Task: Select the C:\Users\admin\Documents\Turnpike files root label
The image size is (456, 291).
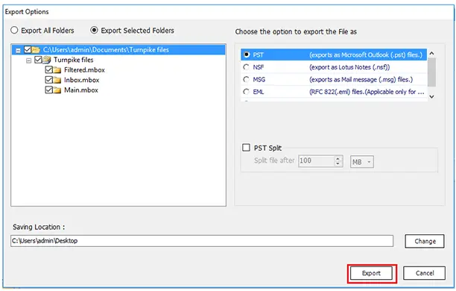Action: click(106, 50)
